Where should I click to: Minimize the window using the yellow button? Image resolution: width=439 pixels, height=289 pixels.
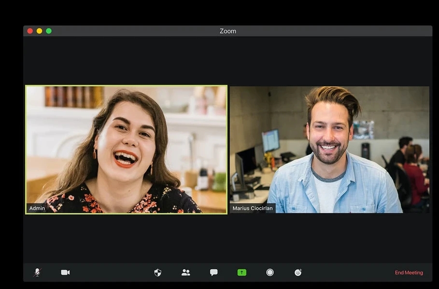[x=39, y=31]
